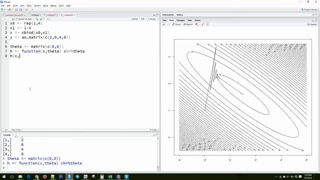
Task: Source the script with Source button
Action: [152, 19]
